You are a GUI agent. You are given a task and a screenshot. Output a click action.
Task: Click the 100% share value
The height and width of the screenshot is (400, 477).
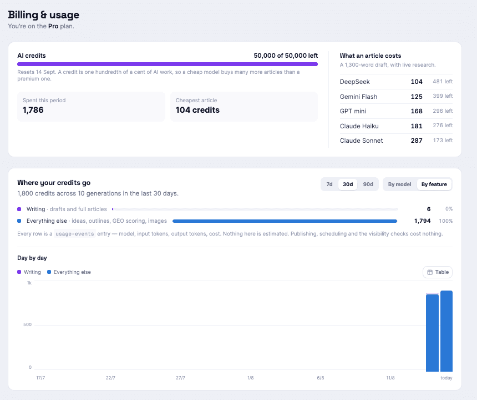point(446,221)
